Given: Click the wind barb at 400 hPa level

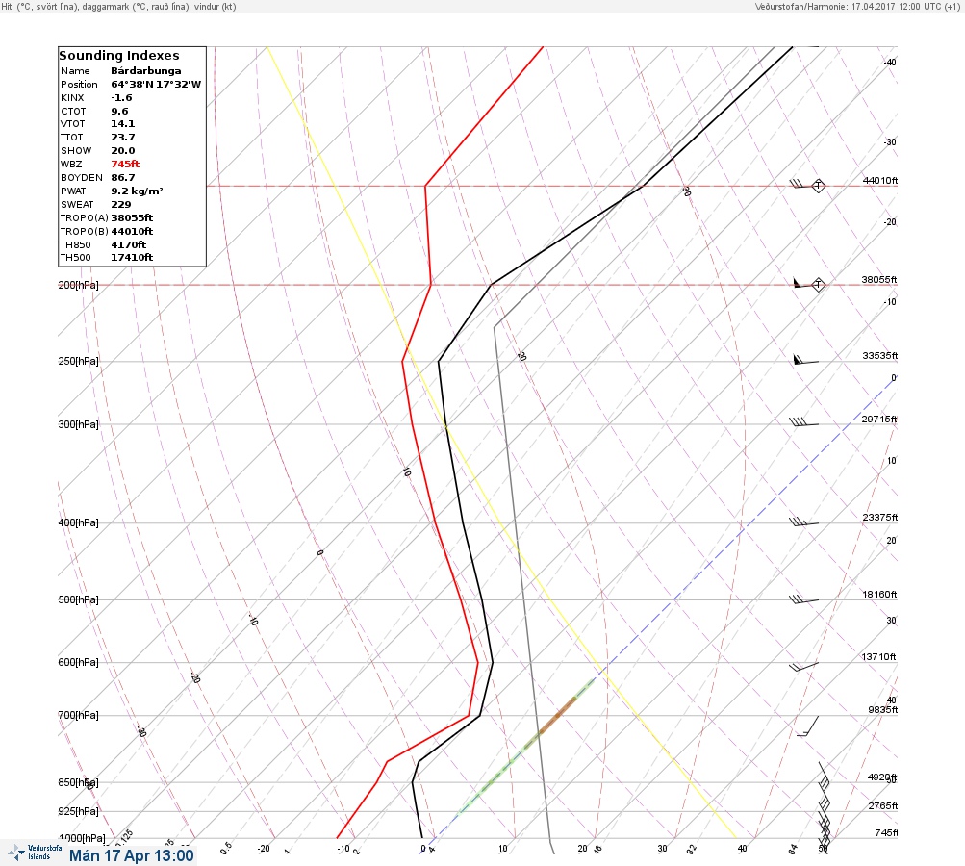Looking at the screenshot, I should click(803, 522).
